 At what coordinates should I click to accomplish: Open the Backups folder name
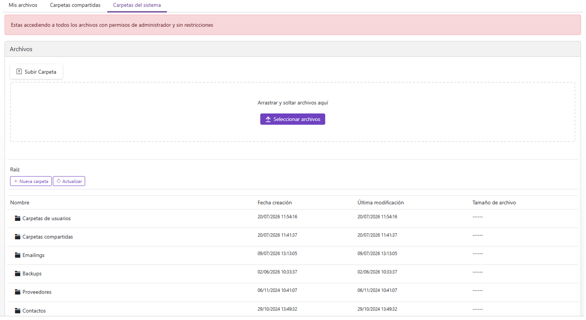pyautogui.click(x=32, y=274)
